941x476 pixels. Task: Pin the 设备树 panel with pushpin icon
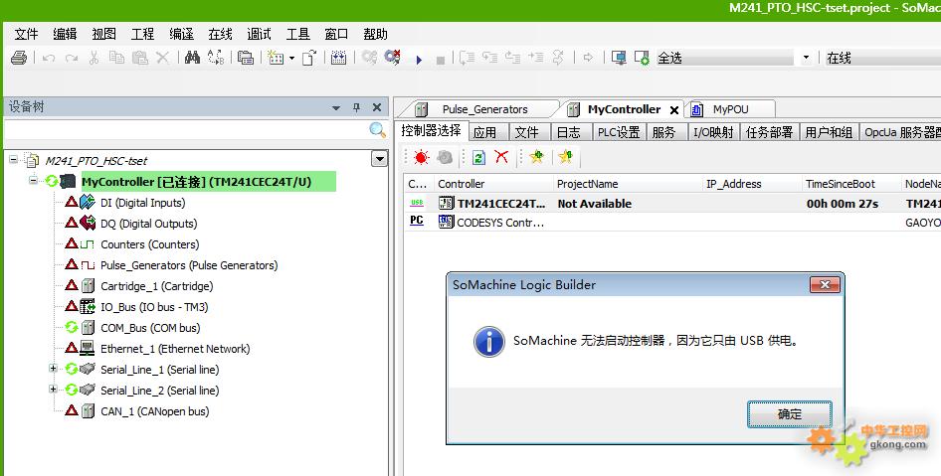[x=356, y=107]
